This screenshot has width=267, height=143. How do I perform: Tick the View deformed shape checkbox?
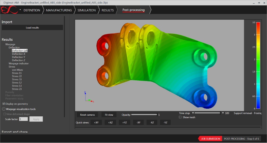coord(5,114)
